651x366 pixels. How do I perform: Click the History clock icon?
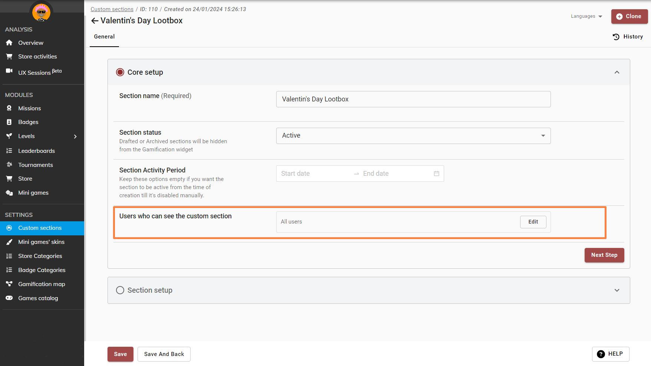click(616, 37)
